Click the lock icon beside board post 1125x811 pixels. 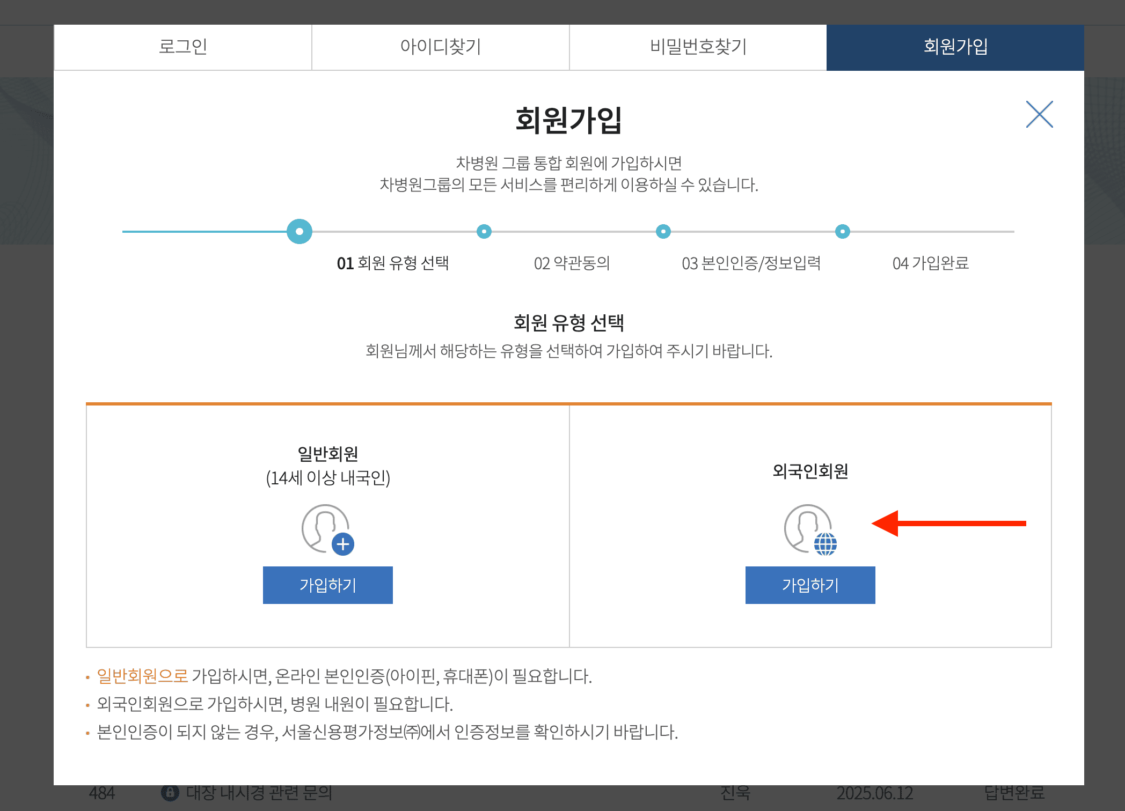pyautogui.click(x=170, y=793)
